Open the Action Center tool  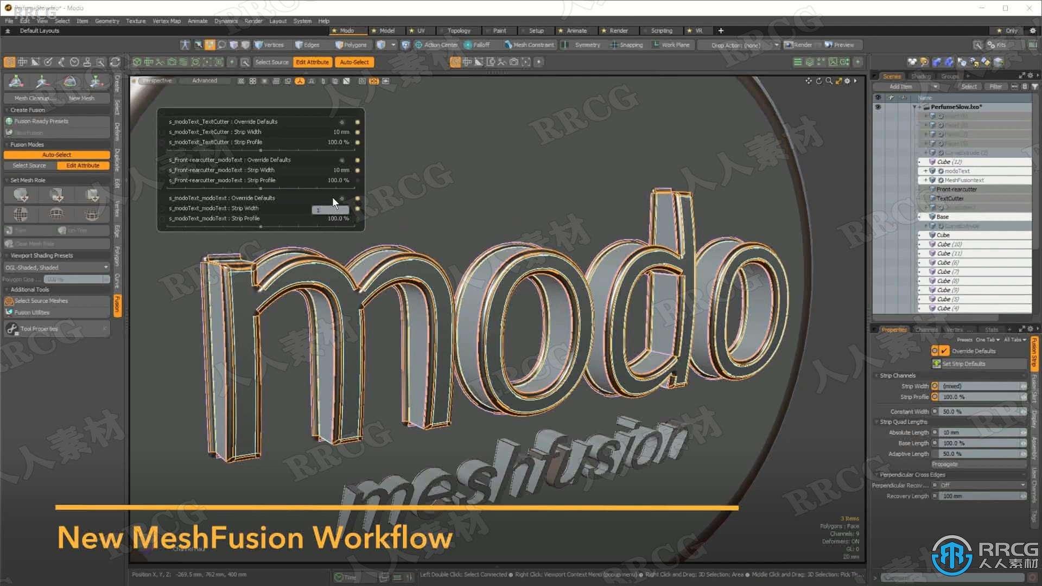pos(436,45)
